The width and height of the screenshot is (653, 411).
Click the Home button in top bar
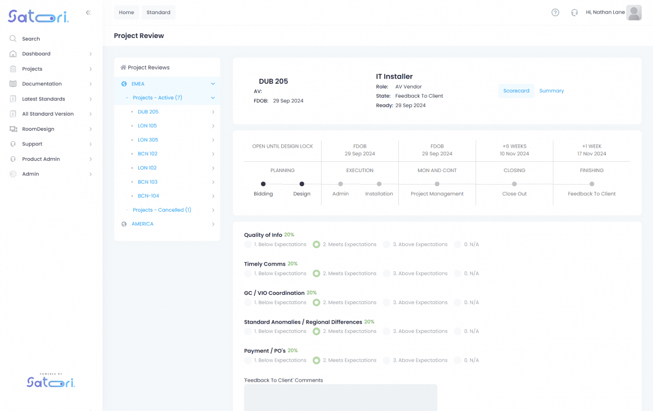point(126,12)
